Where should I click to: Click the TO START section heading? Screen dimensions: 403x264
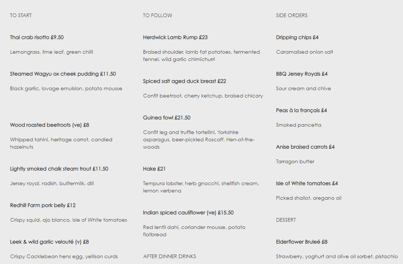click(21, 15)
